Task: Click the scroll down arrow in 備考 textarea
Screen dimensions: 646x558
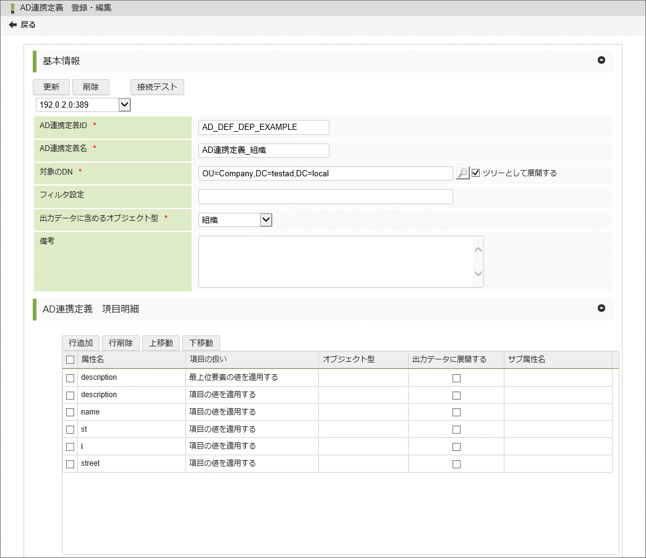Action: click(x=478, y=273)
